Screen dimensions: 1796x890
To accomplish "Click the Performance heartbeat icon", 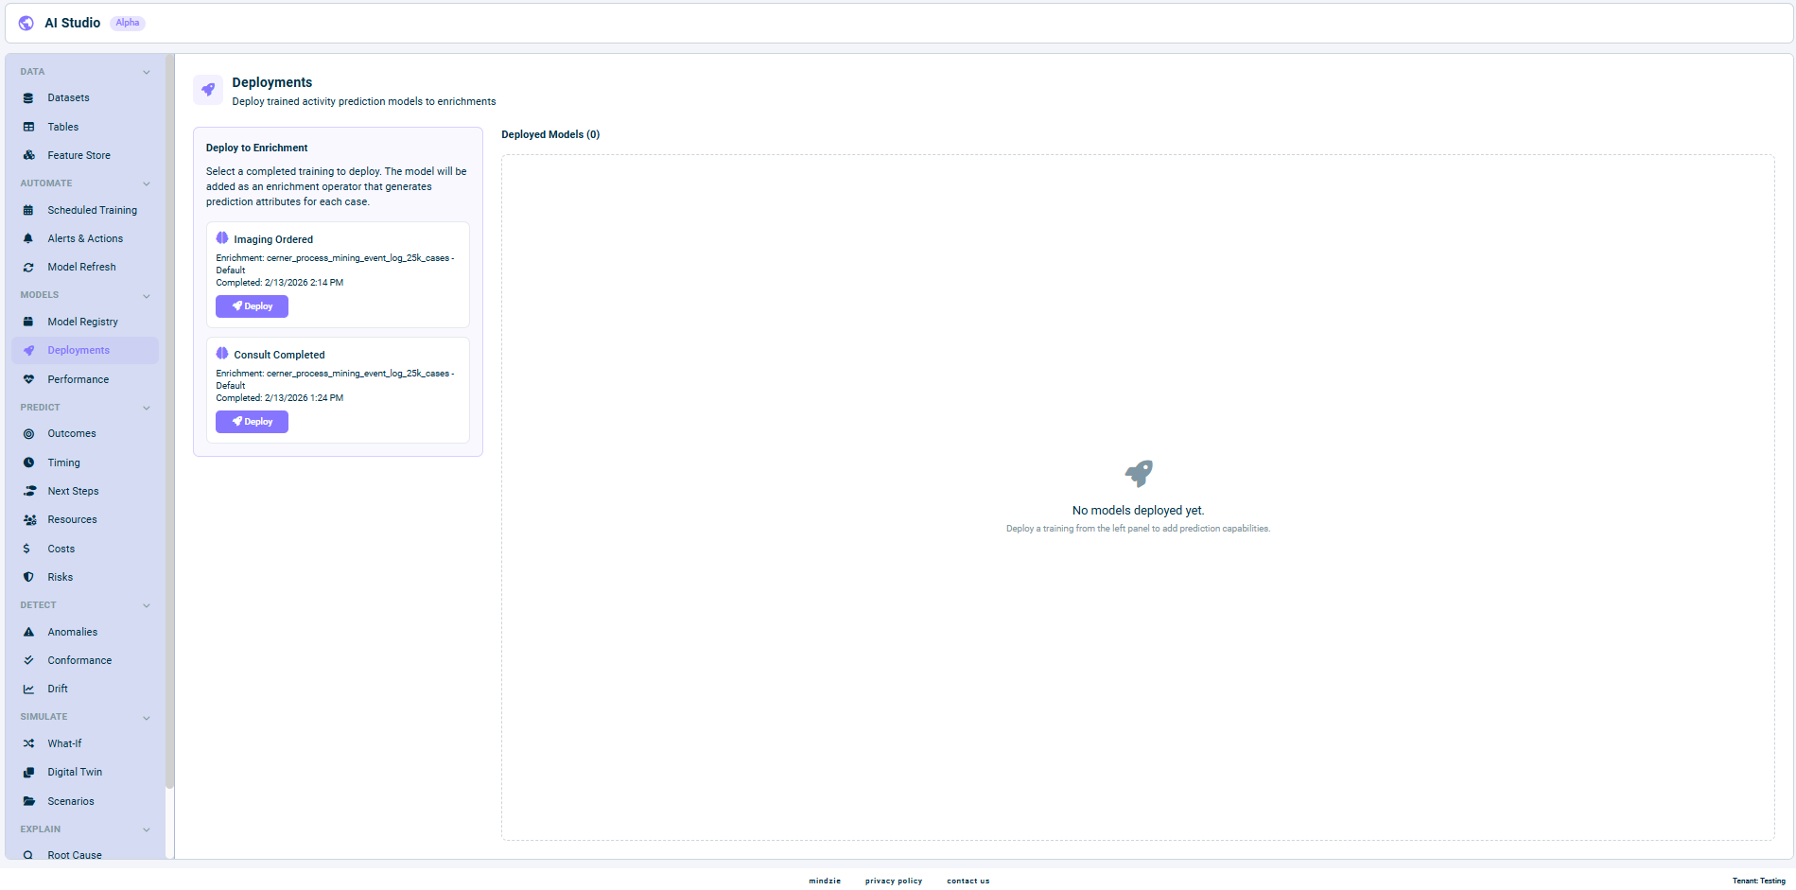I will coord(28,379).
